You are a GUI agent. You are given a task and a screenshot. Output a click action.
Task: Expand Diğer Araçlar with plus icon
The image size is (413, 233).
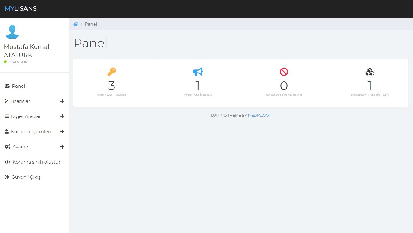(62, 116)
